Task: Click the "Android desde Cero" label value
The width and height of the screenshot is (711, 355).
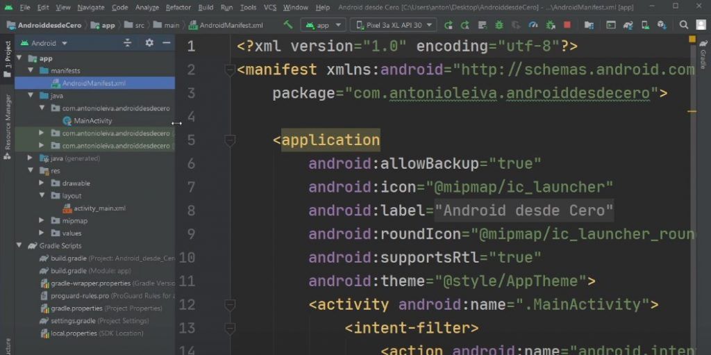Action: pyautogui.click(x=524, y=210)
